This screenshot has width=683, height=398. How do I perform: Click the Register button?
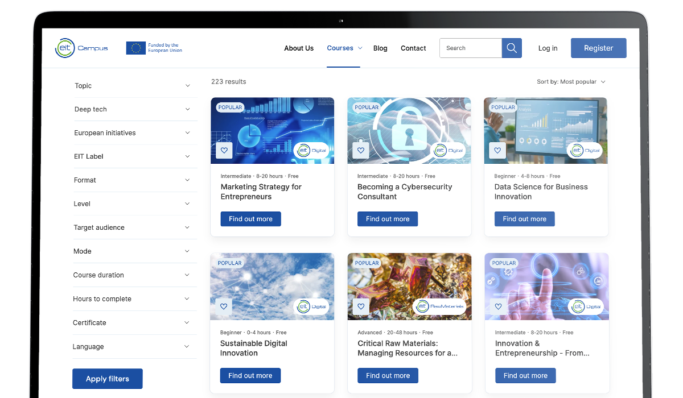[x=598, y=48]
